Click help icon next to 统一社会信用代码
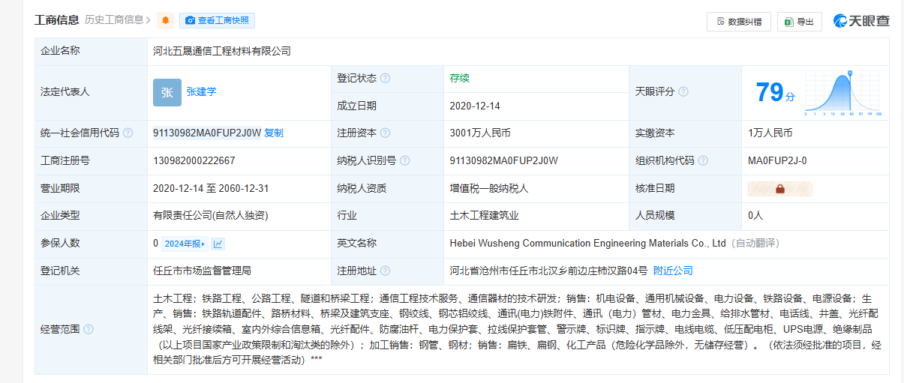 (128, 133)
